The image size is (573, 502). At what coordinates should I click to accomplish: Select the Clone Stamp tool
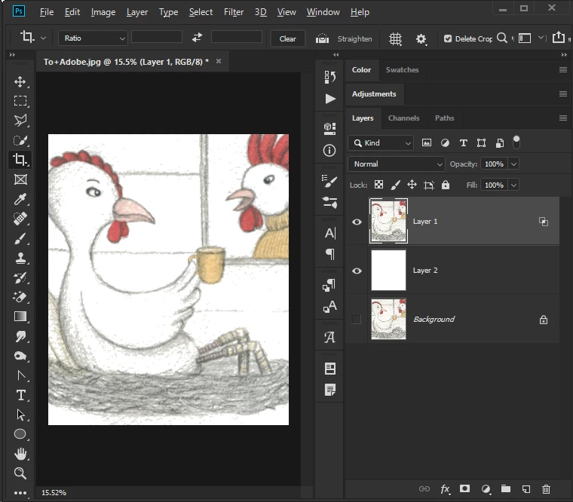(20, 258)
